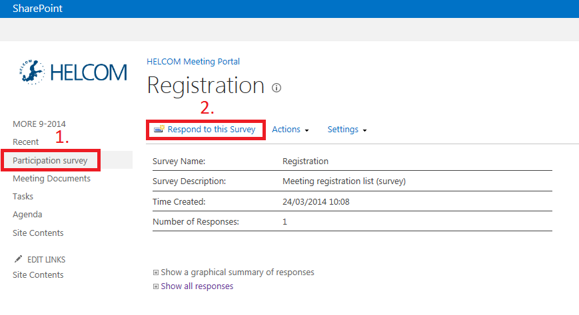Click the Registration page title
Image resolution: width=579 pixels, height=315 pixels.
click(206, 86)
